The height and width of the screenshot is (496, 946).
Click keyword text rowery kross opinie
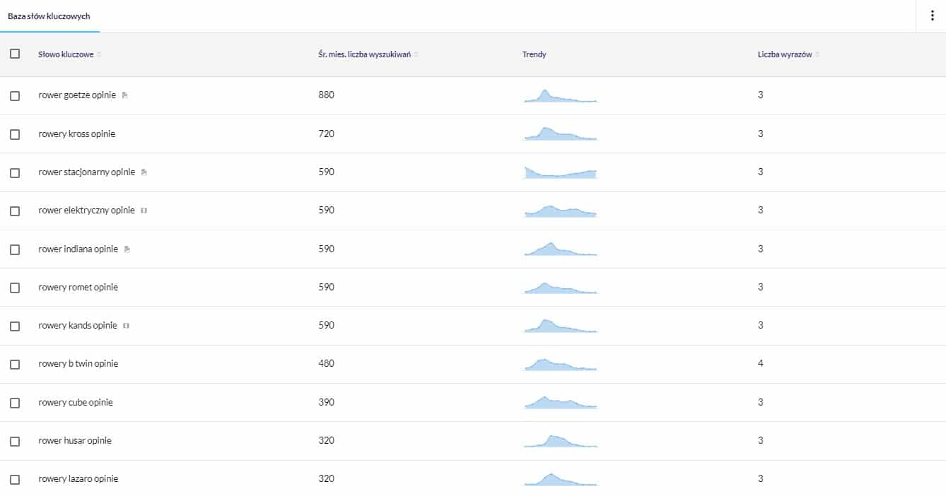tap(76, 134)
